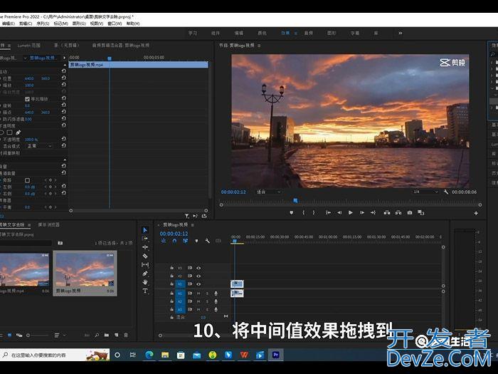The image size is (498, 374).
Task: Open Find magnifier in Project panel
Action: pos(97,335)
